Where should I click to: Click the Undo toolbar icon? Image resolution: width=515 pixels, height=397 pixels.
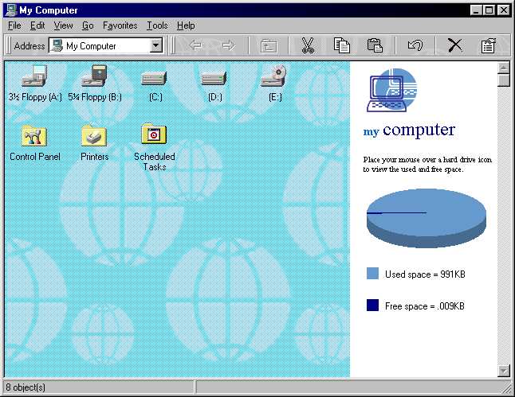415,45
